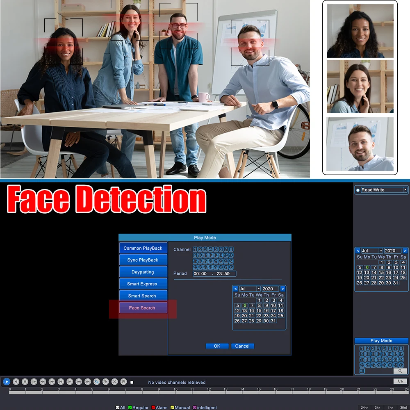Jump to the previous file

79,382
